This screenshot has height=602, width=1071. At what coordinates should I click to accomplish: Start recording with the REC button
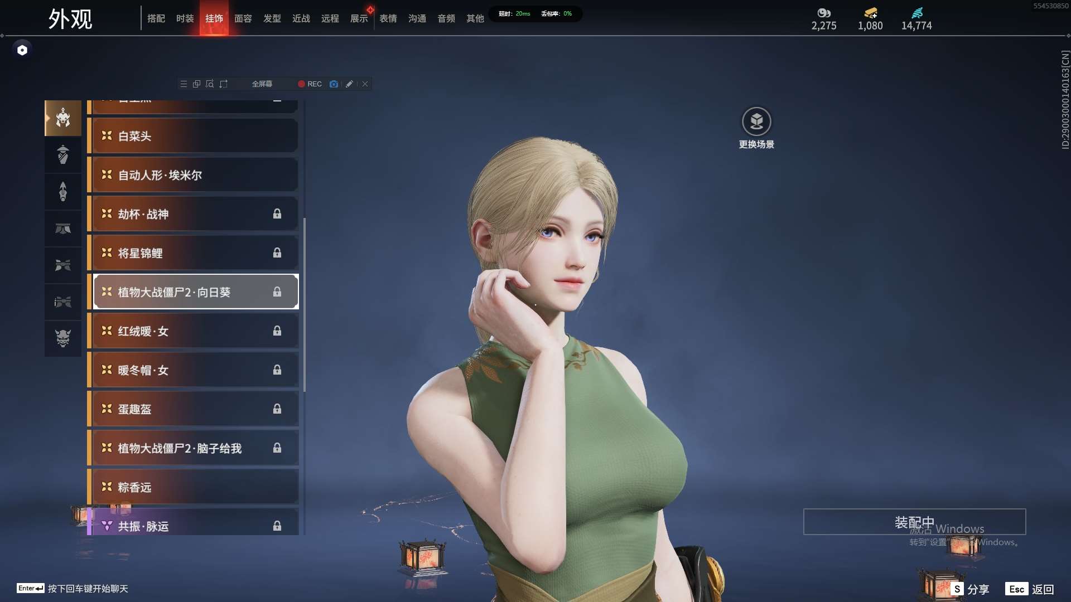coord(310,84)
